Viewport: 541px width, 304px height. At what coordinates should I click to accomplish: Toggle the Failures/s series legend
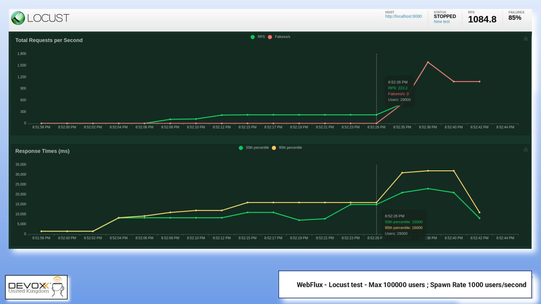coord(279,37)
